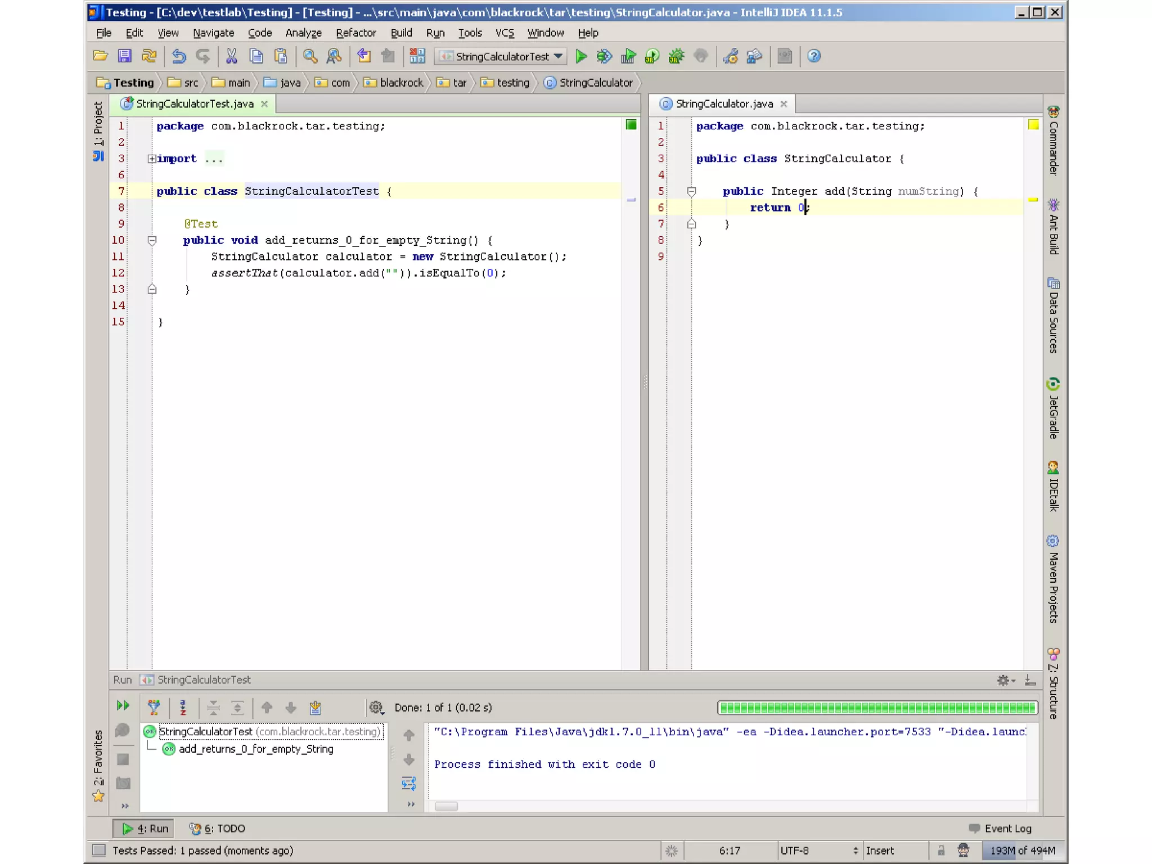Image resolution: width=1152 pixels, height=864 pixels.
Task: Click the Undo arrow icon
Action: [179, 56]
